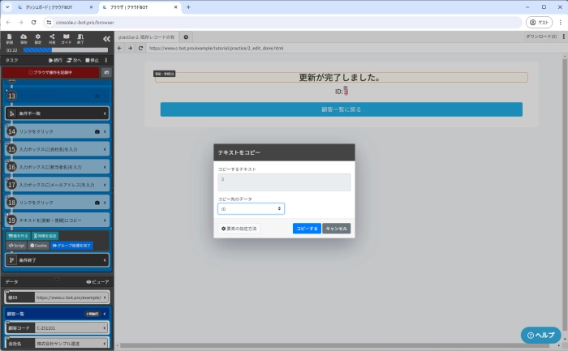The width and height of the screenshot is (568, 351).
Task: Toggle the ビューア data viewer
Action: coord(97,281)
